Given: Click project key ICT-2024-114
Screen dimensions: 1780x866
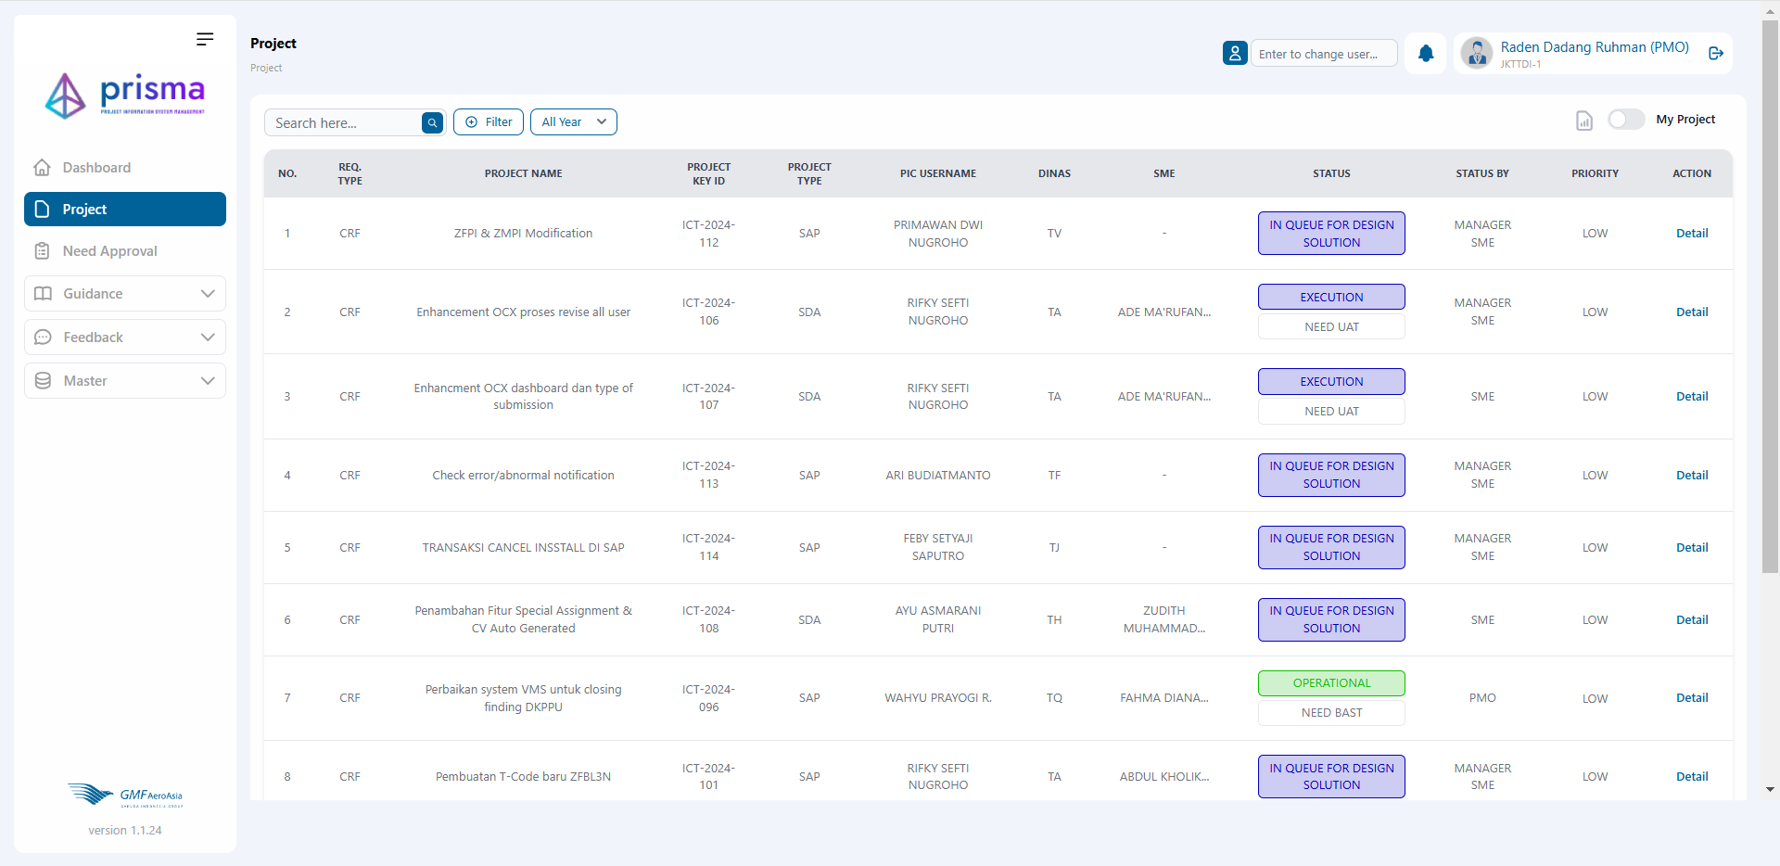Looking at the screenshot, I should coord(708,547).
